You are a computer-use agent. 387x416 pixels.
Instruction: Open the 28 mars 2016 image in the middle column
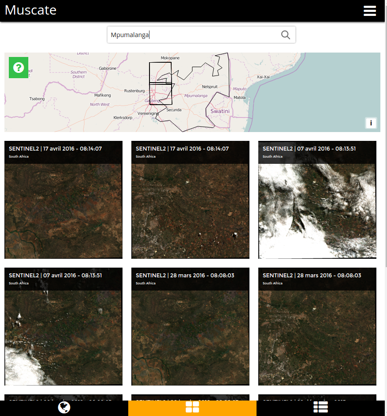click(x=190, y=327)
